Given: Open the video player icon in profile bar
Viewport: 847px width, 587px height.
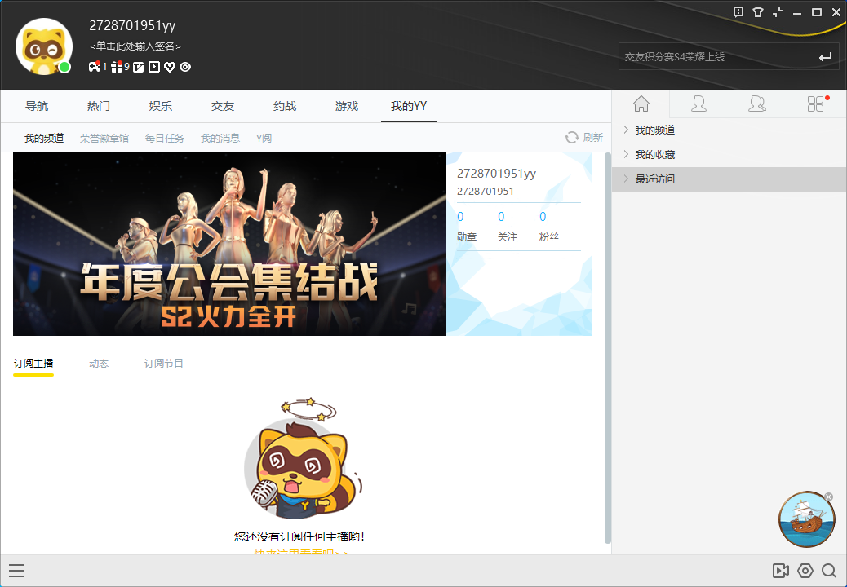Looking at the screenshot, I should [153, 67].
